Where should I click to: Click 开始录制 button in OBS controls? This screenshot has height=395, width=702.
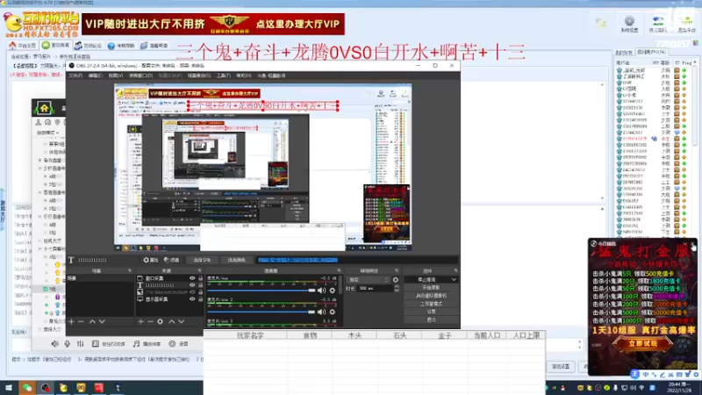click(x=431, y=288)
